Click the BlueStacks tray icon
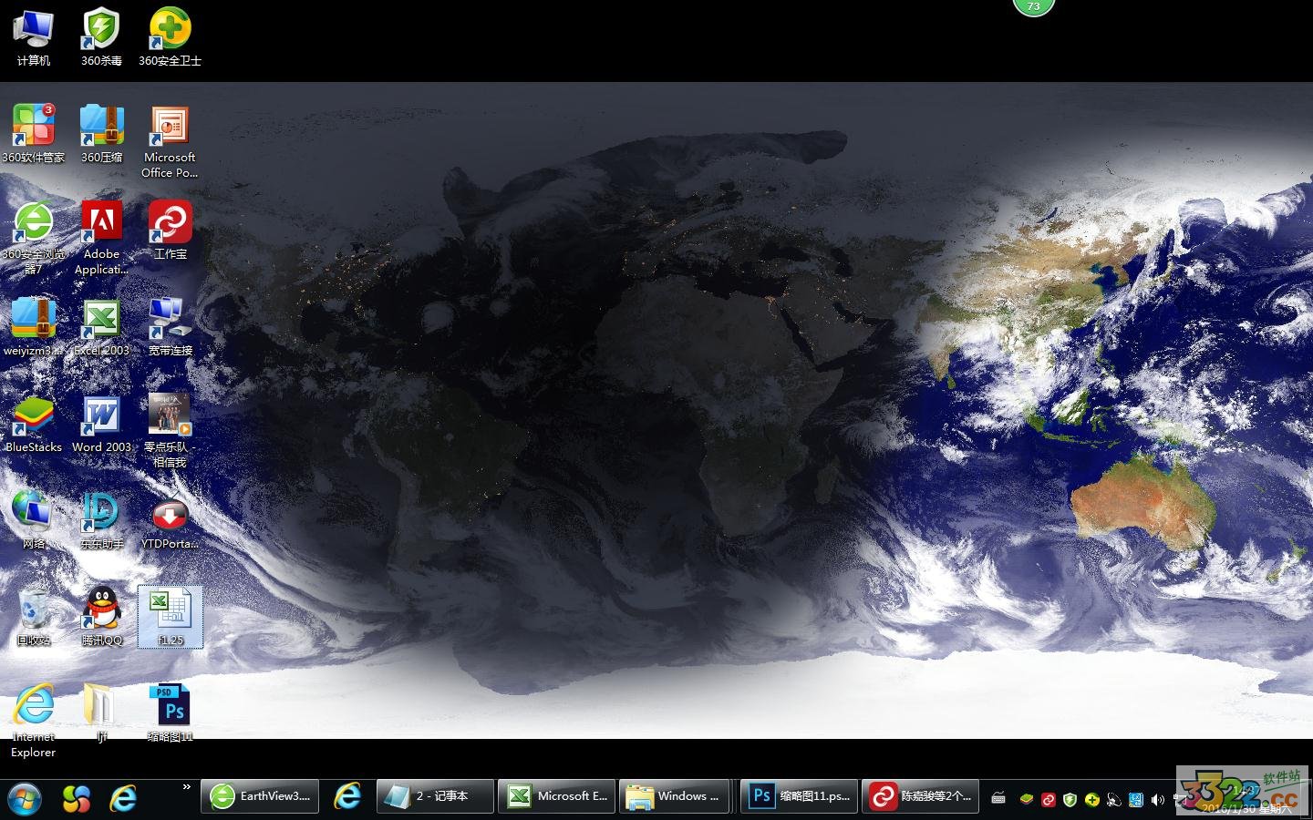The width and height of the screenshot is (1313, 820). click(x=1027, y=799)
